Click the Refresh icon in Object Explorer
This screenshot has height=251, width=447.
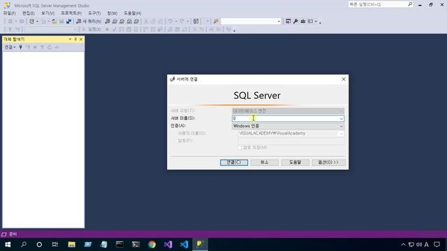50,47
